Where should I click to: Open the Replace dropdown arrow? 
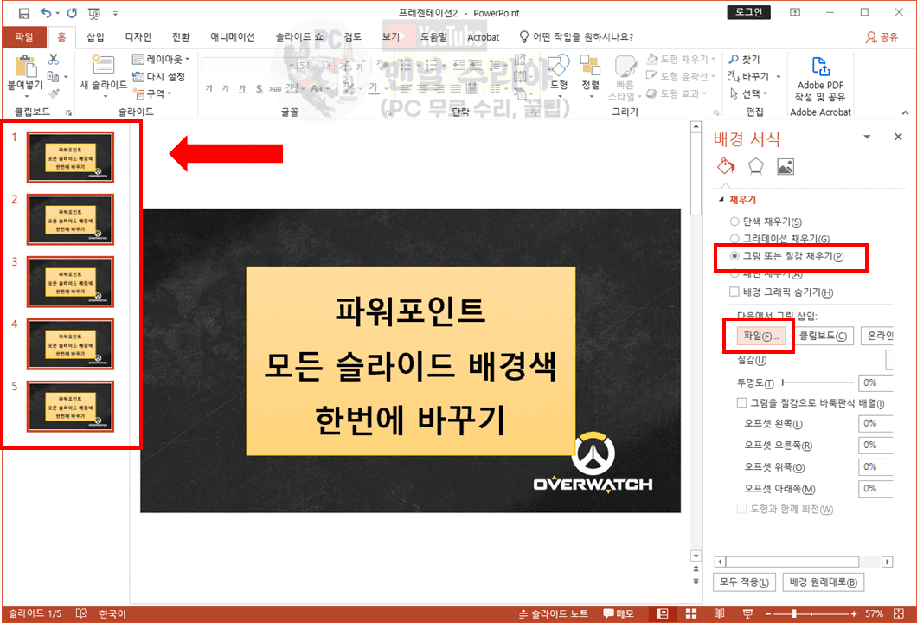point(779,76)
